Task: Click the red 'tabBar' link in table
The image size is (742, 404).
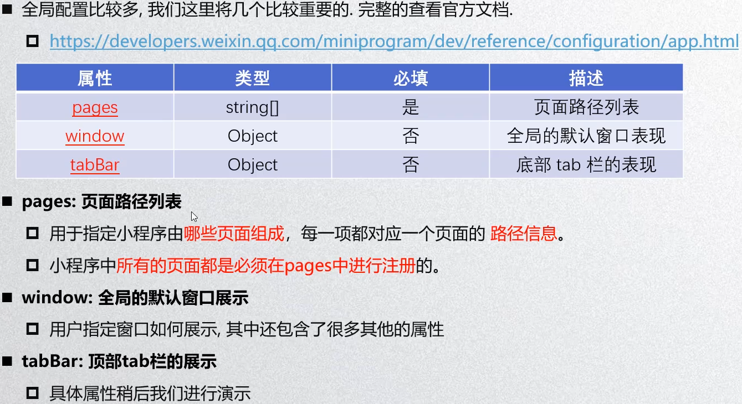Action: [x=95, y=165]
